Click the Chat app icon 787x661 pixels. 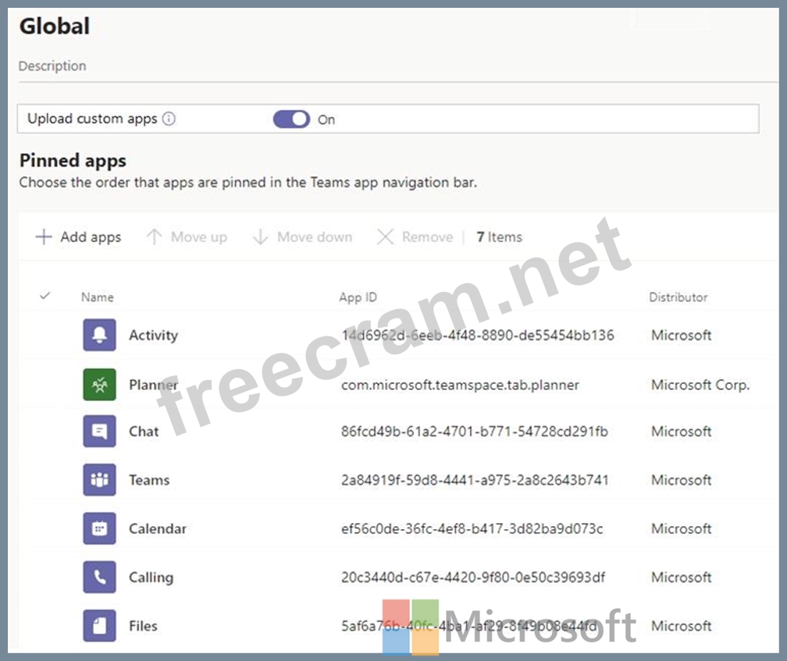click(99, 432)
